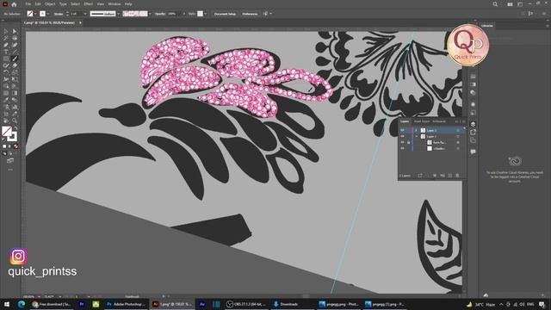This screenshot has height=310, width=551.
Task: Set color mode to None in toolbar
Action: tap(15, 146)
